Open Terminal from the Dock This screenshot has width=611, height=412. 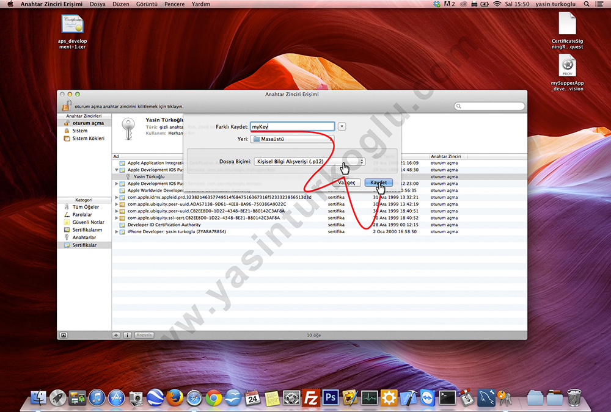point(447,397)
